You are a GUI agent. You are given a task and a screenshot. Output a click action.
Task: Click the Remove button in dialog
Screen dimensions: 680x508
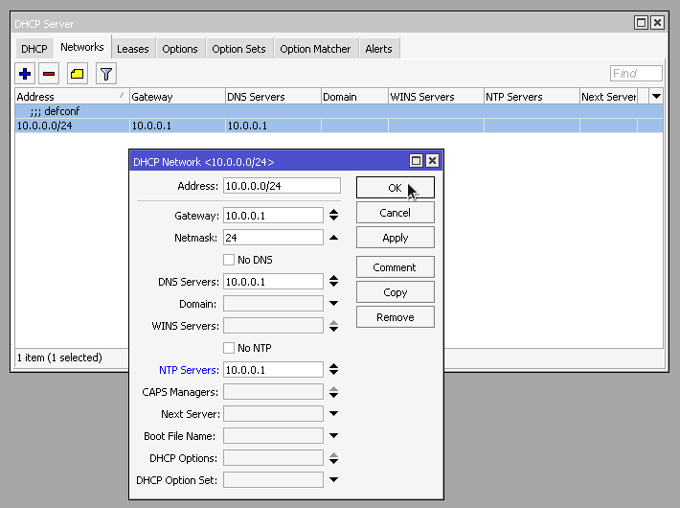(395, 317)
